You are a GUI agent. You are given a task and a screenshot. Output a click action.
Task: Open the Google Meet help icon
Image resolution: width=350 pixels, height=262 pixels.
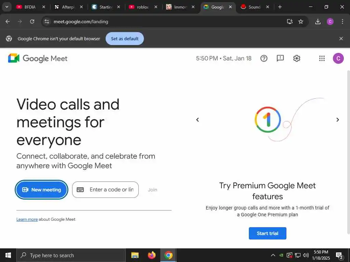tap(264, 58)
